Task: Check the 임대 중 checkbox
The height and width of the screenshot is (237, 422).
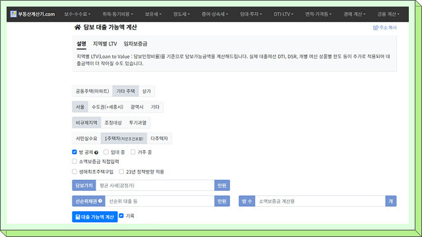Action: click(106, 152)
